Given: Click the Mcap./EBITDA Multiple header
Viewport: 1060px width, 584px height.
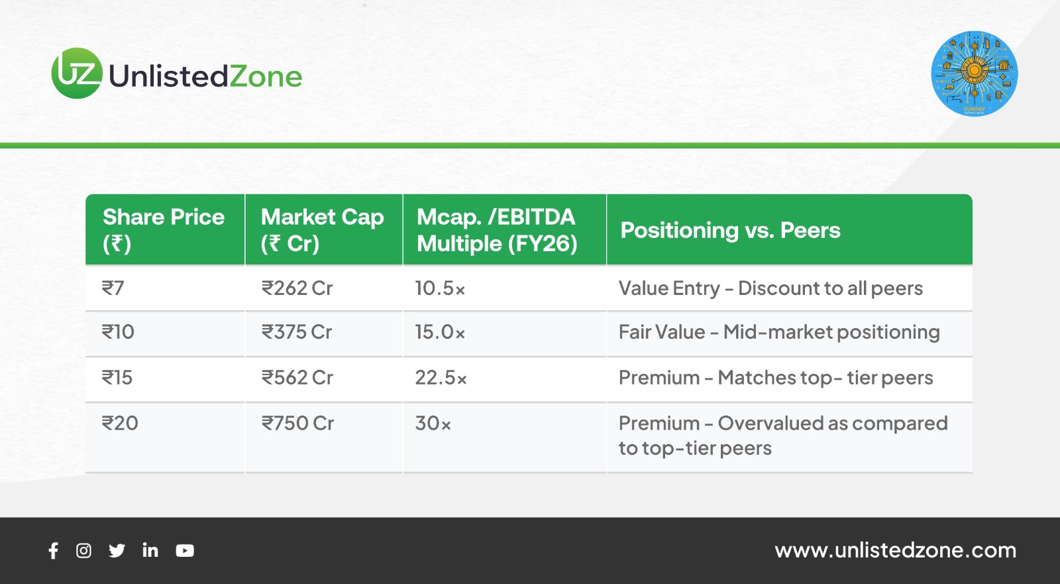Looking at the screenshot, I should [497, 230].
